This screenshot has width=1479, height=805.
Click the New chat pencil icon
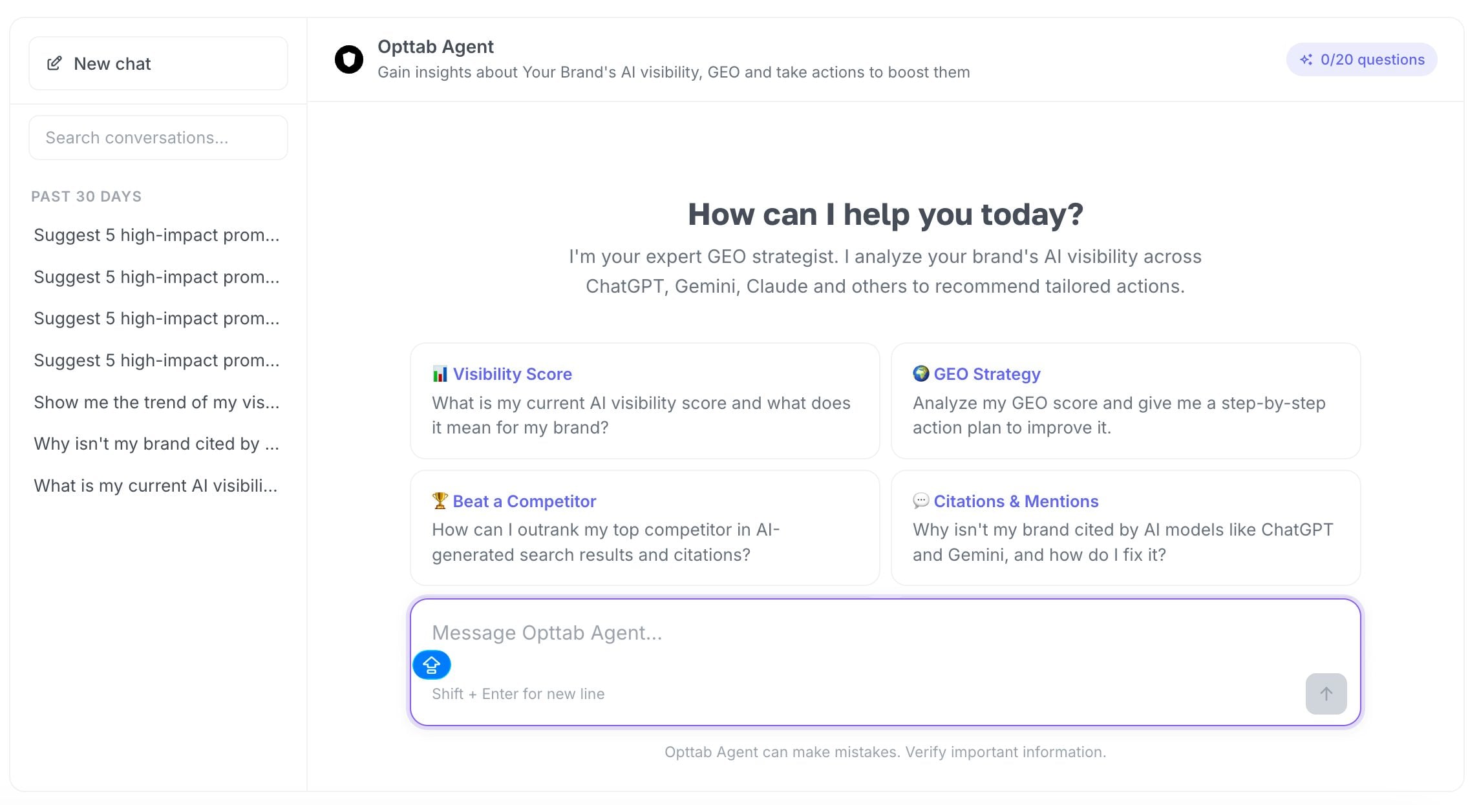click(54, 63)
